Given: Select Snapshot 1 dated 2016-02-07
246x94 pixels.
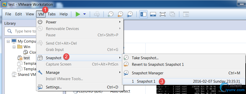Looking at the screenshot, I should coord(184,81).
